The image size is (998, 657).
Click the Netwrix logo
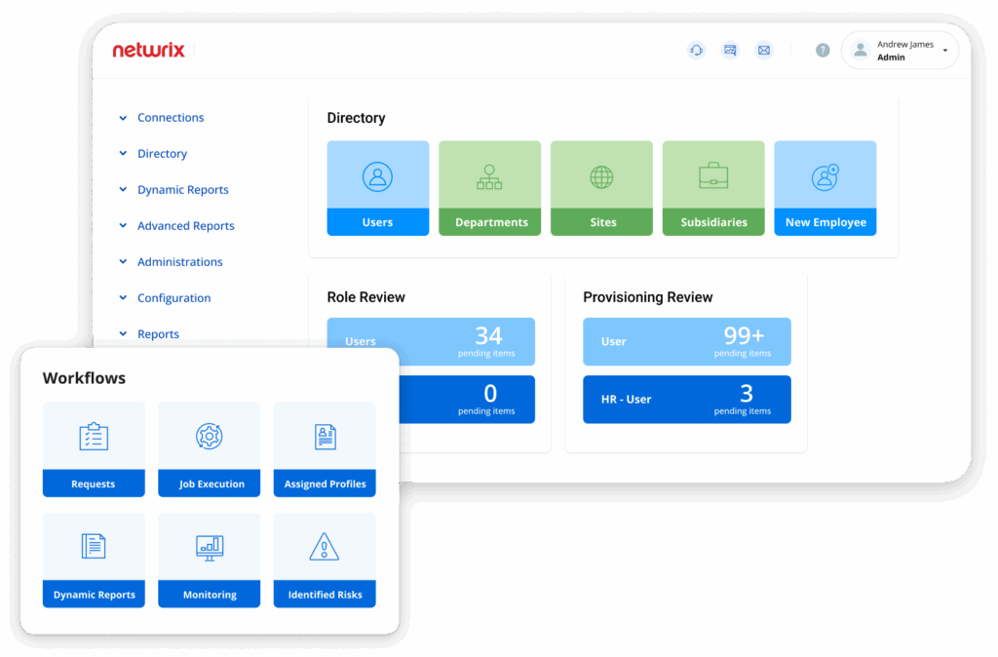[148, 50]
